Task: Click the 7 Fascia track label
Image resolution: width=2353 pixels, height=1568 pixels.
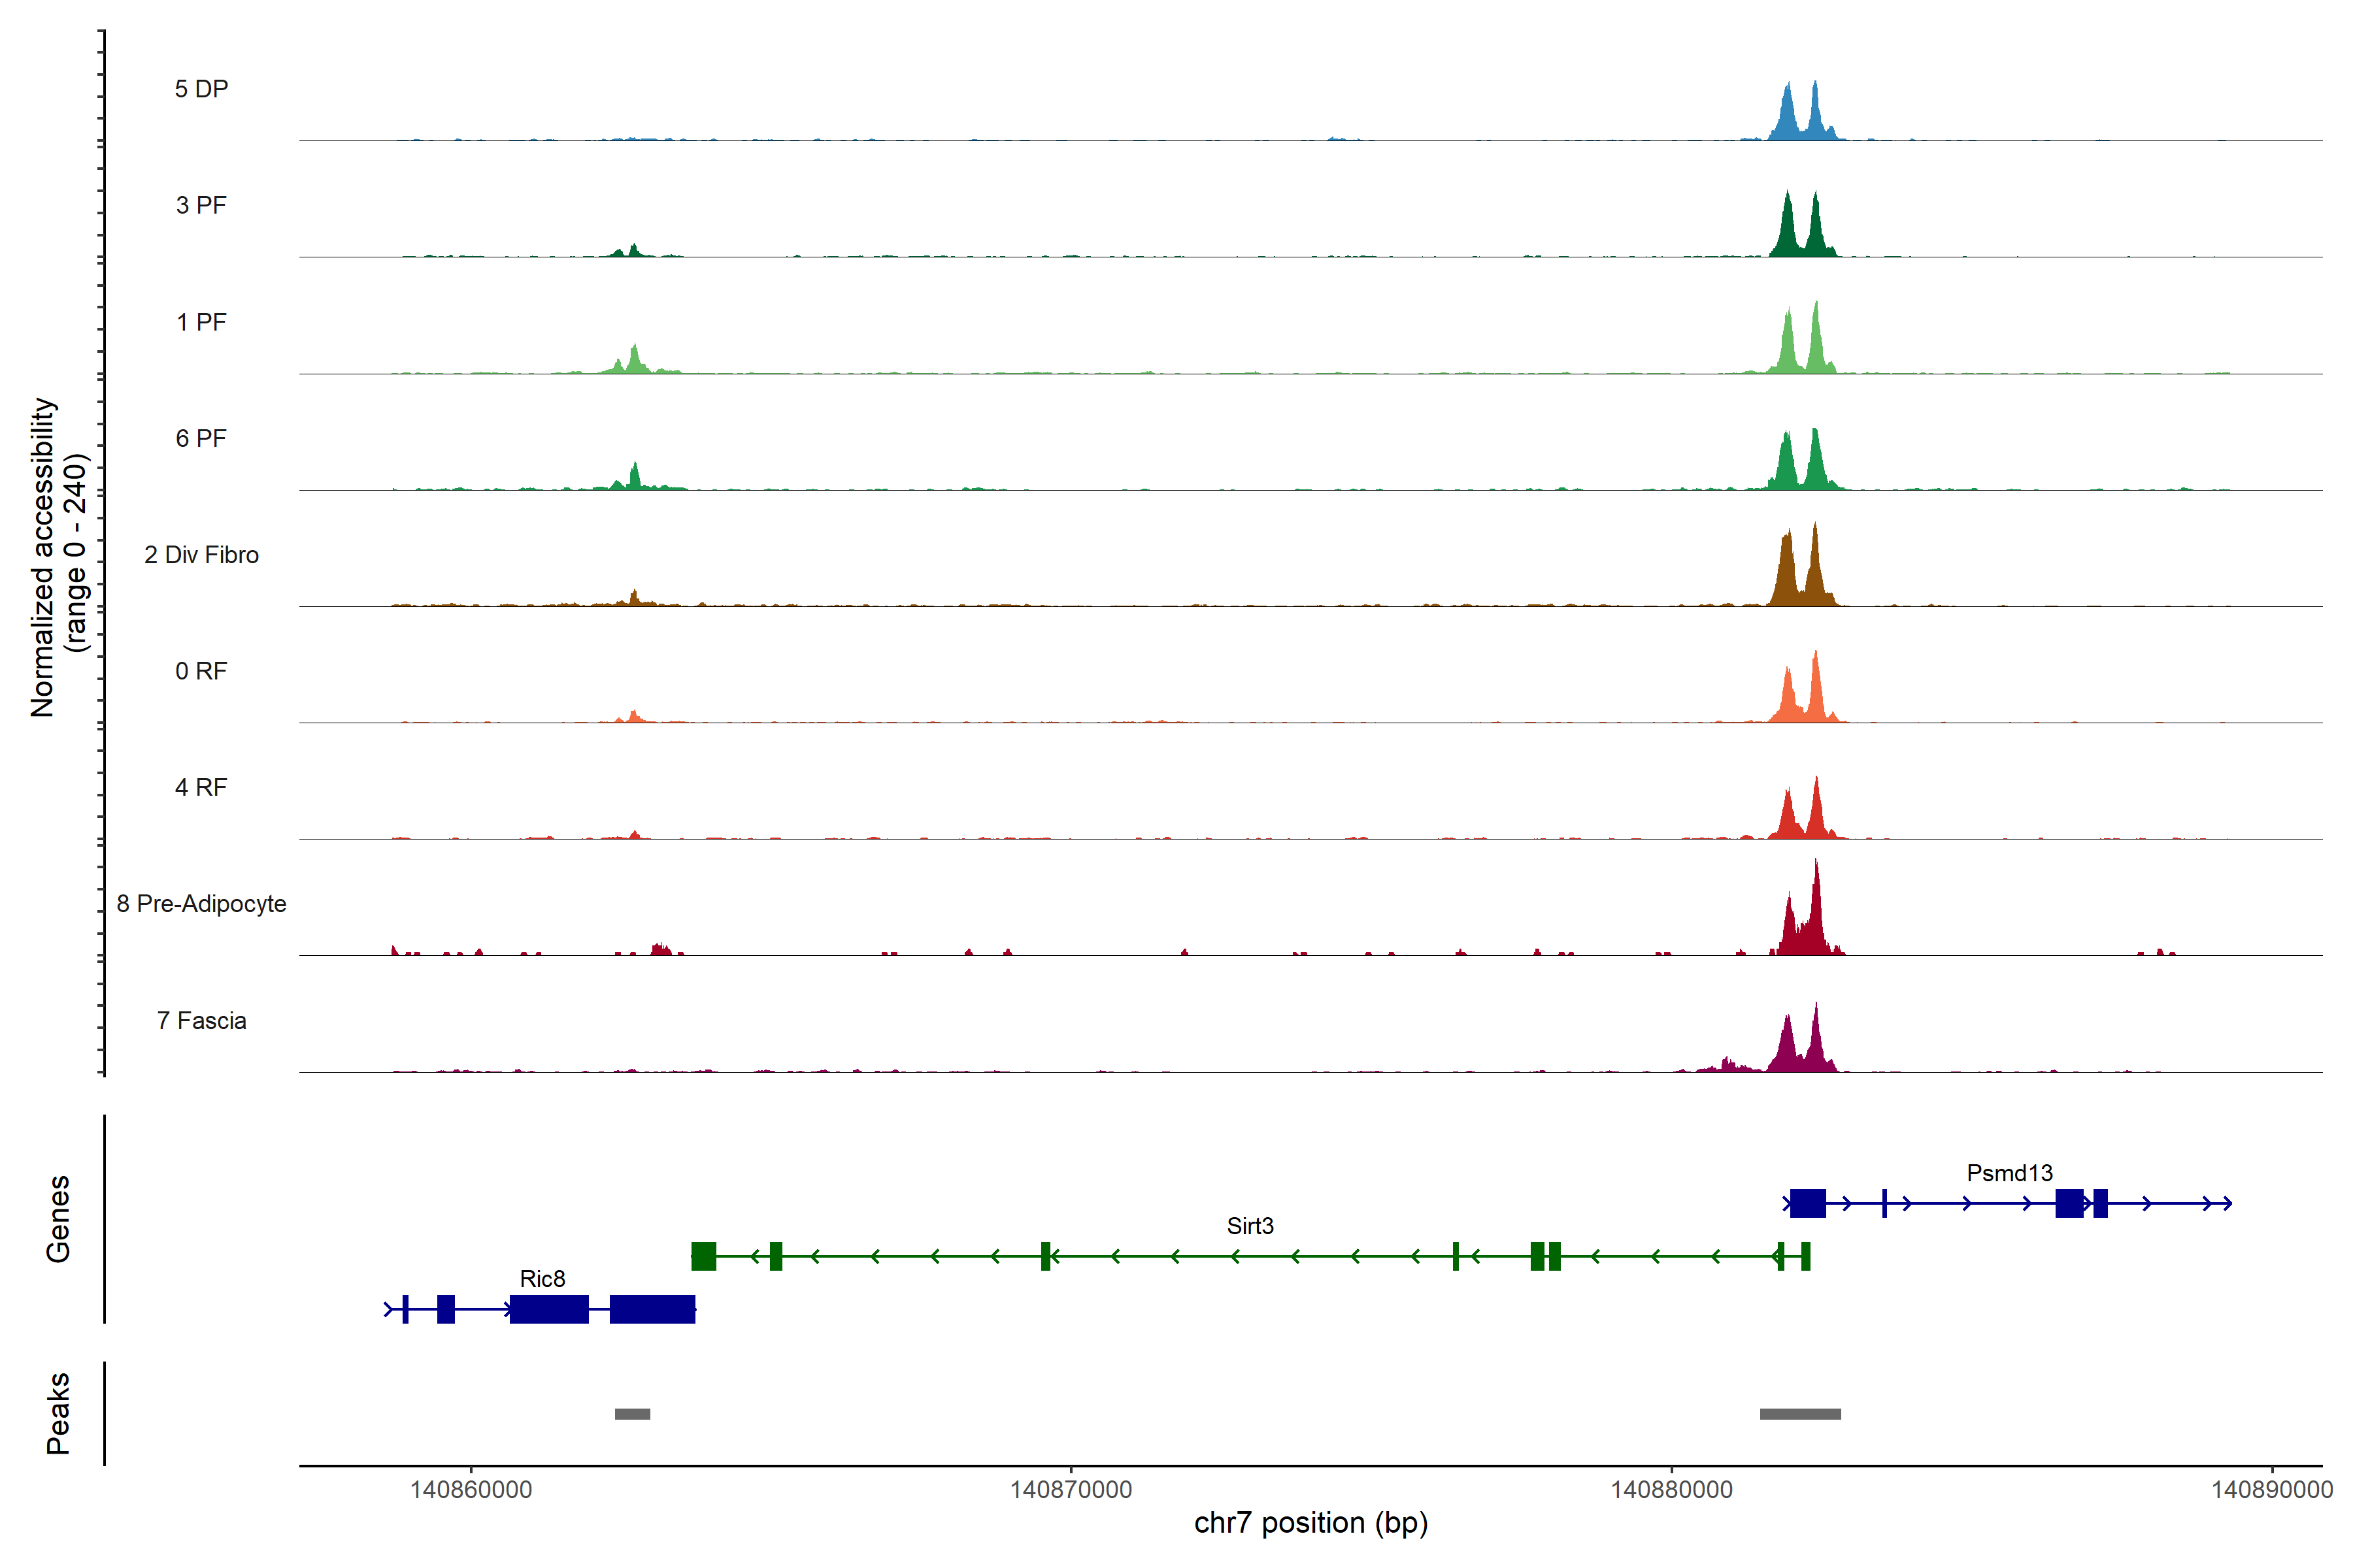Action: click(x=201, y=1021)
